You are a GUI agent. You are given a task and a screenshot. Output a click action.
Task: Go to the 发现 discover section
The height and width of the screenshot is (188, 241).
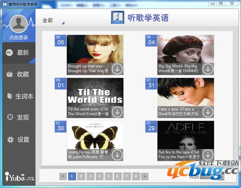(18, 117)
